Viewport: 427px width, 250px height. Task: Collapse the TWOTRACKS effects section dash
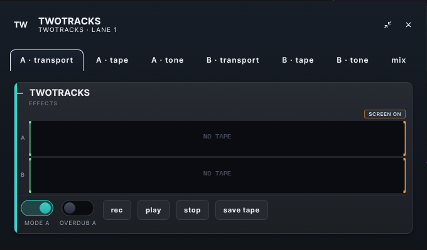(x=20, y=93)
